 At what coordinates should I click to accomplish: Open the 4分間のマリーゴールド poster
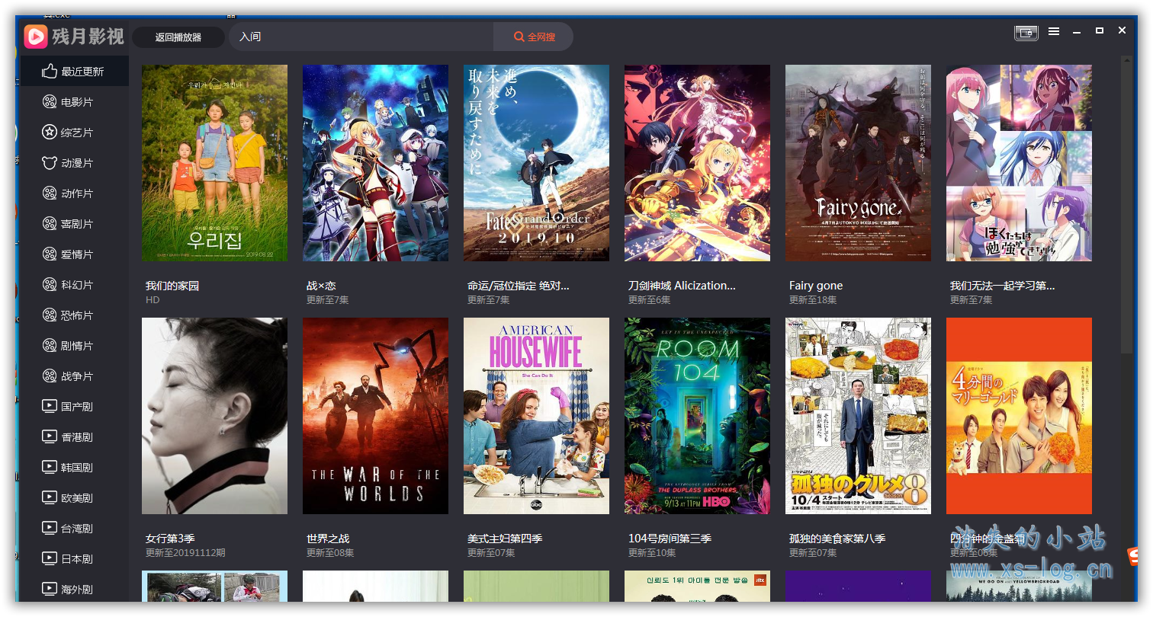(x=1019, y=416)
